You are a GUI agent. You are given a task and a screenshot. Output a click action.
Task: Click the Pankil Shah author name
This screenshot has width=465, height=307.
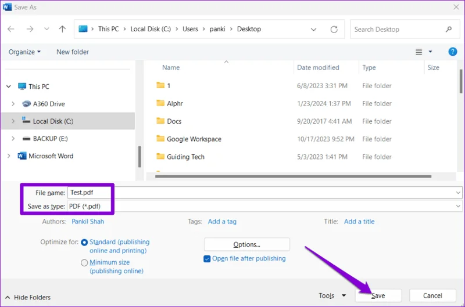pos(88,222)
